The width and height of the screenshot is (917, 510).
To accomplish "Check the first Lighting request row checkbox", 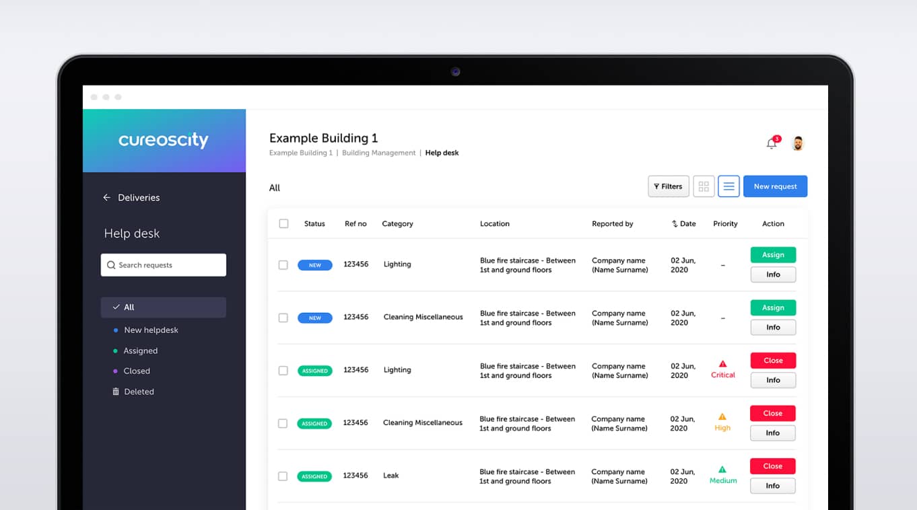I will pos(283,265).
